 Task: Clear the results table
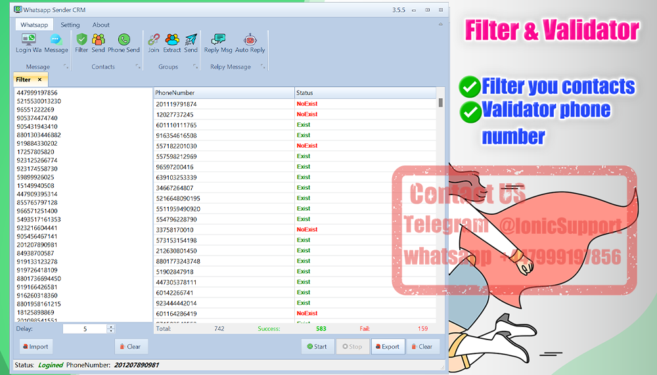click(x=422, y=347)
